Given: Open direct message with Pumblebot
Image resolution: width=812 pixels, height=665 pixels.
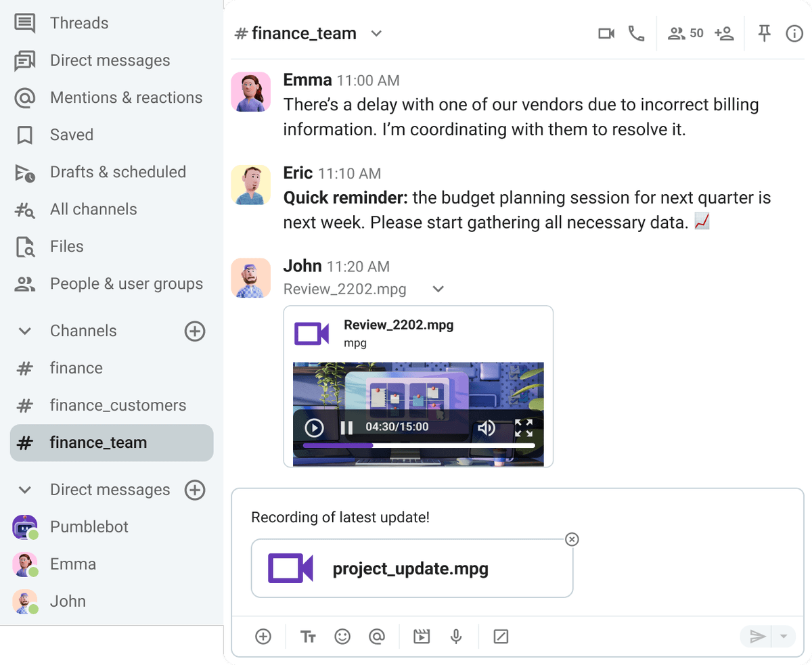Looking at the screenshot, I should 87,527.
